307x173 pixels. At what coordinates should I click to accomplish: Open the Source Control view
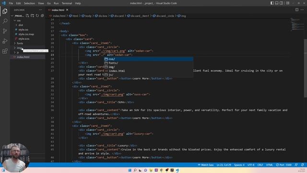5,31
